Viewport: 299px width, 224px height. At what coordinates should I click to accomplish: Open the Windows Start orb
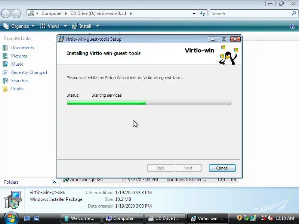11,218
